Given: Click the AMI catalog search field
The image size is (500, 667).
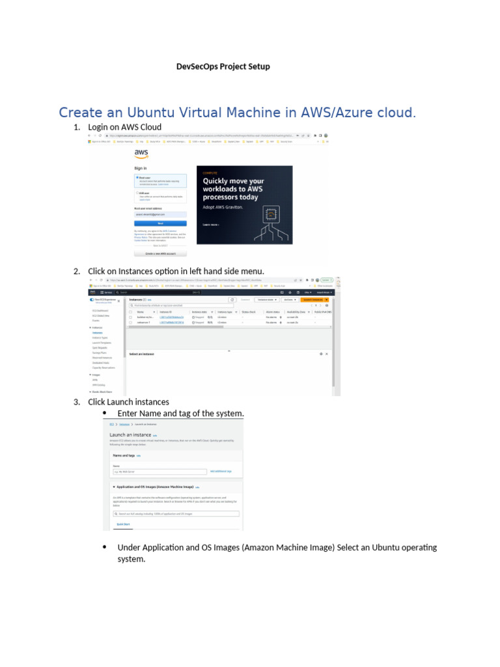Looking at the screenshot, I should [176, 514].
